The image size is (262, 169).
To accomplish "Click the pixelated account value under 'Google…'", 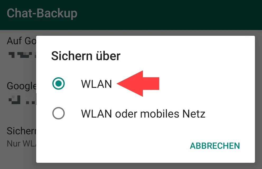I will click(x=22, y=100).
